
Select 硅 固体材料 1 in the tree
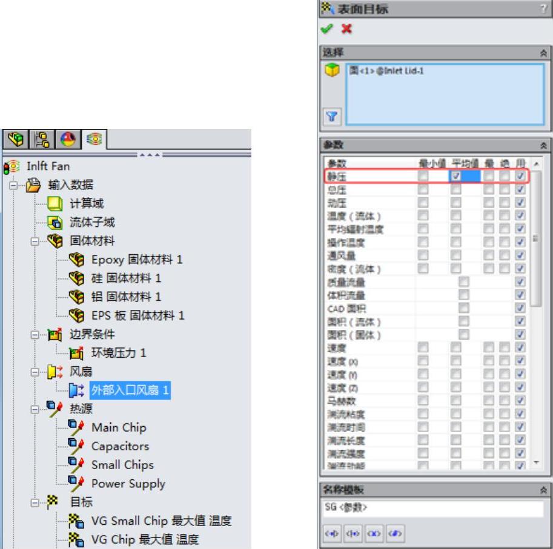[126, 278]
